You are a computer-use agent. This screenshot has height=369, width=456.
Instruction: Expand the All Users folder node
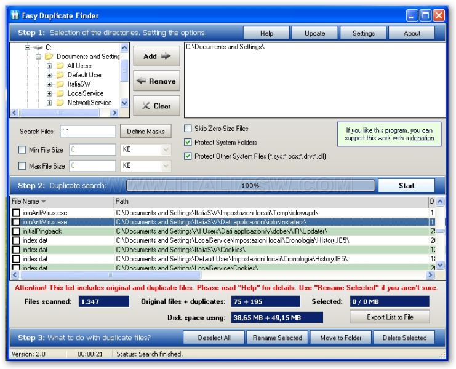click(49, 66)
